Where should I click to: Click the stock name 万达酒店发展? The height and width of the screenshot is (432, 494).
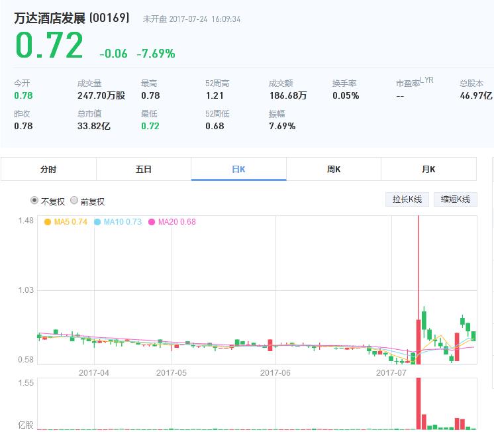pos(50,19)
